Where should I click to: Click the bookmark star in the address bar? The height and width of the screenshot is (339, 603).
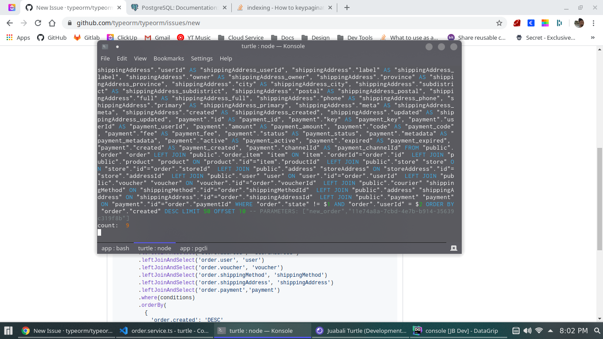coord(498,23)
